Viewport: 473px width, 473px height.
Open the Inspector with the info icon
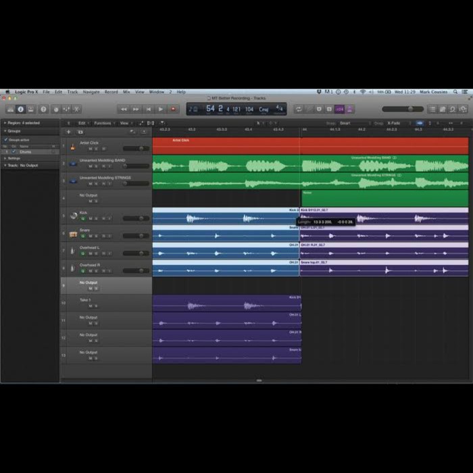pyautogui.click(x=20, y=109)
